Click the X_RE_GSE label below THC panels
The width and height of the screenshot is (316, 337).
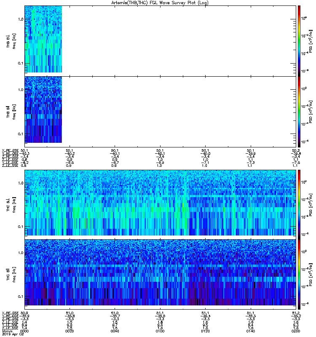[x=10, y=313]
